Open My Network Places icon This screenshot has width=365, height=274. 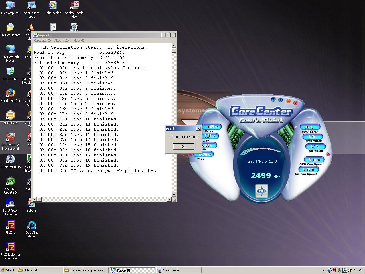[x=10, y=53]
